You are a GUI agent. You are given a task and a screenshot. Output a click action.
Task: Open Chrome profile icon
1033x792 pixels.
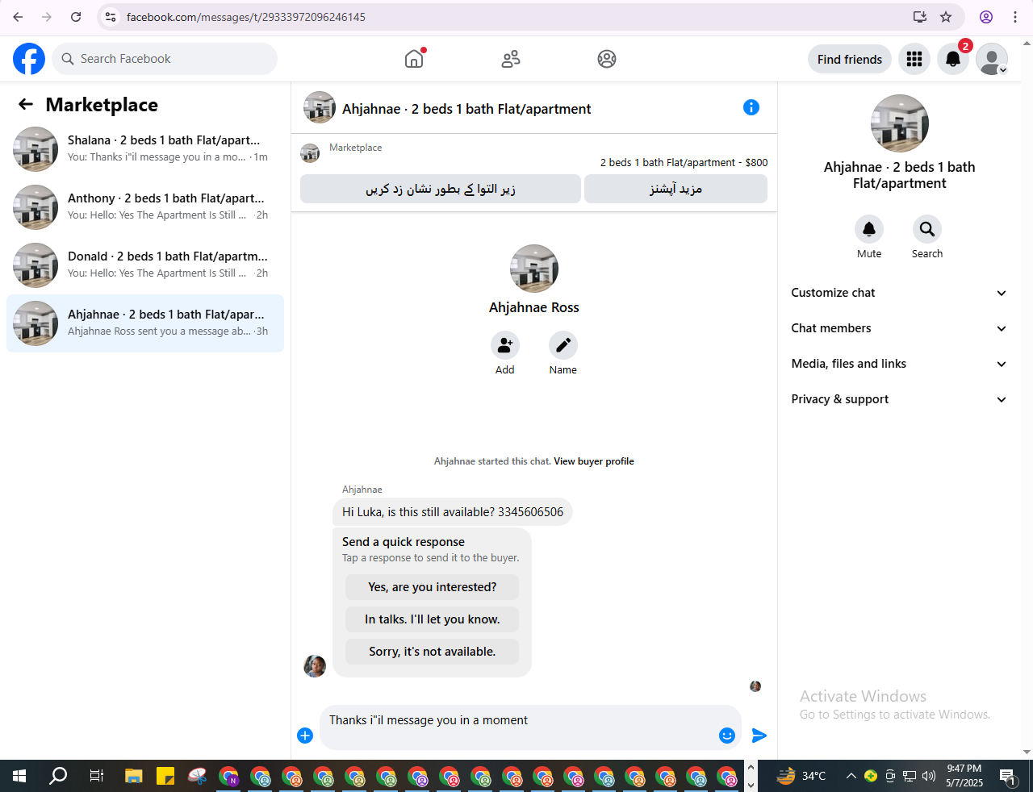tap(986, 17)
